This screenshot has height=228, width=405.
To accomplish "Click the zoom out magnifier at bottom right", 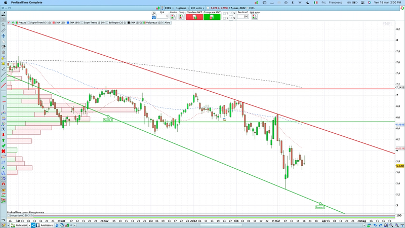I will point(391,225).
